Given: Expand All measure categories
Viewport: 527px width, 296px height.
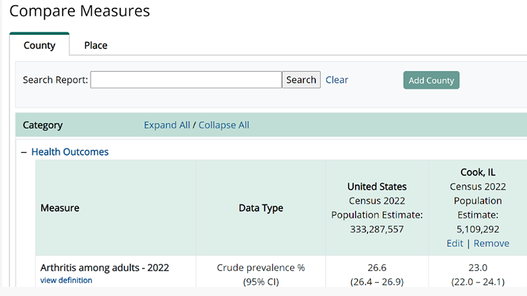Looking at the screenshot, I should point(167,125).
